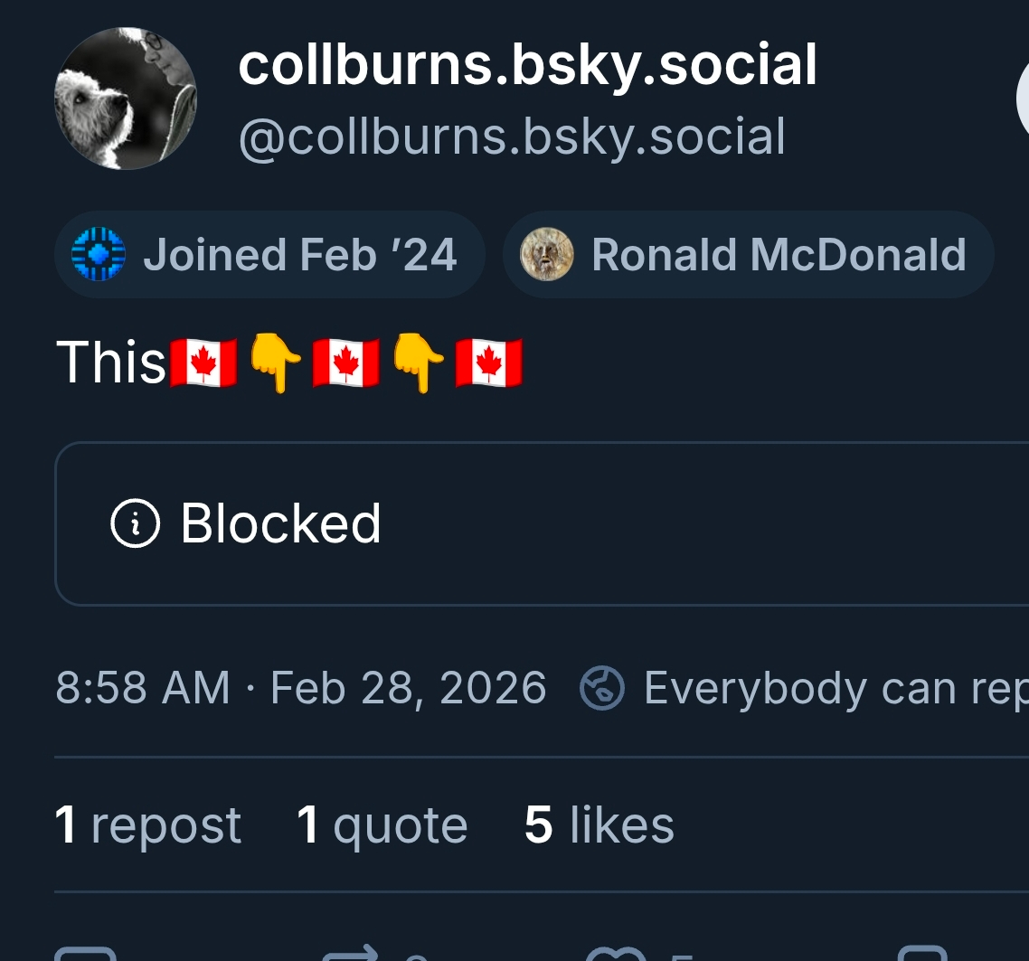
Task: Like the post with the heart icon
Action: click(617, 955)
